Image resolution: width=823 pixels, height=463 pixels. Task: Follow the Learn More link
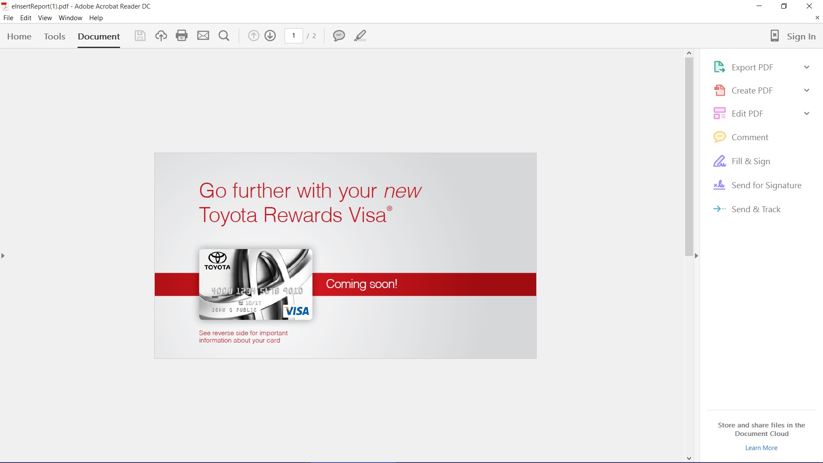[761, 448]
